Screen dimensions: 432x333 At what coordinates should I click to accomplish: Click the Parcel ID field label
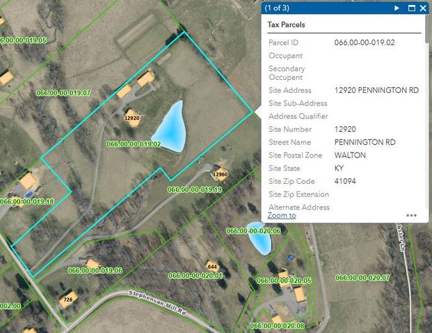(x=283, y=42)
